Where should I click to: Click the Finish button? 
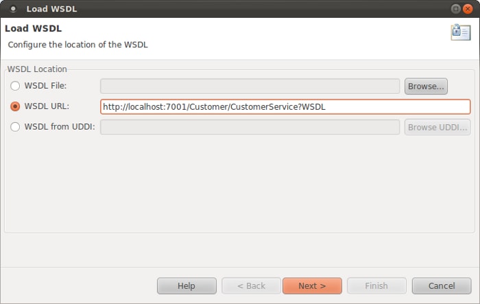376,285
